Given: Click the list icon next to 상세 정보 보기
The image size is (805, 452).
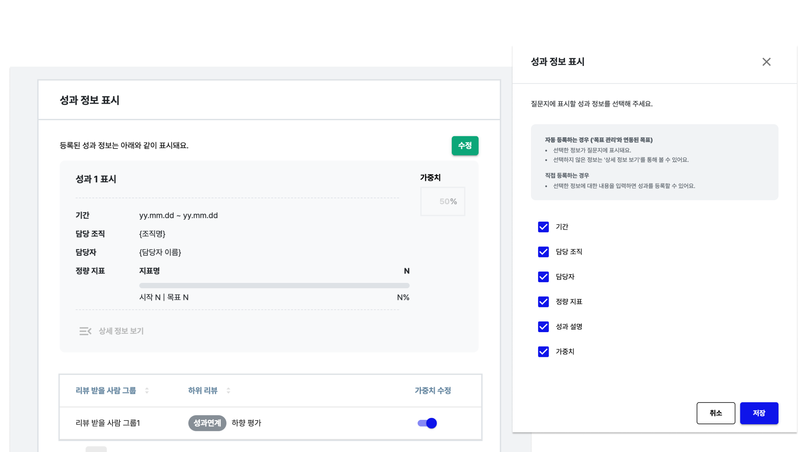Looking at the screenshot, I should pos(86,331).
